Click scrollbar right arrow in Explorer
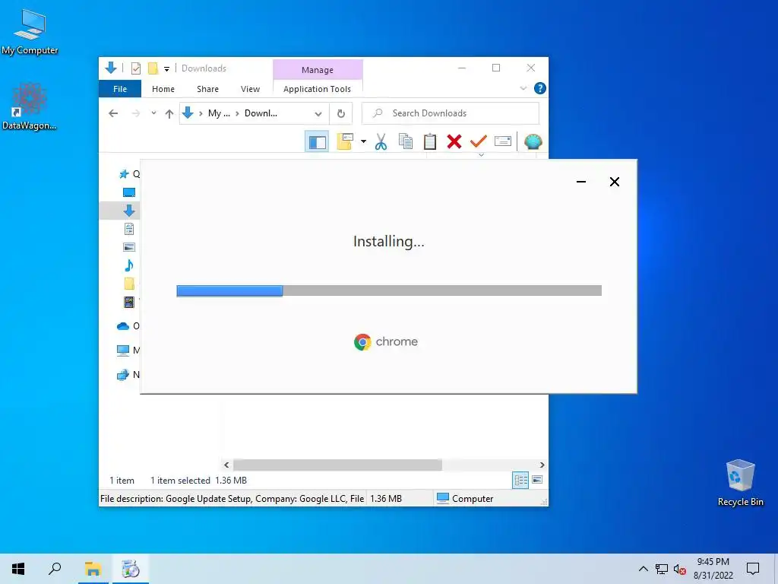Viewport: 778px width, 584px height. pyautogui.click(x=542, y=465)
